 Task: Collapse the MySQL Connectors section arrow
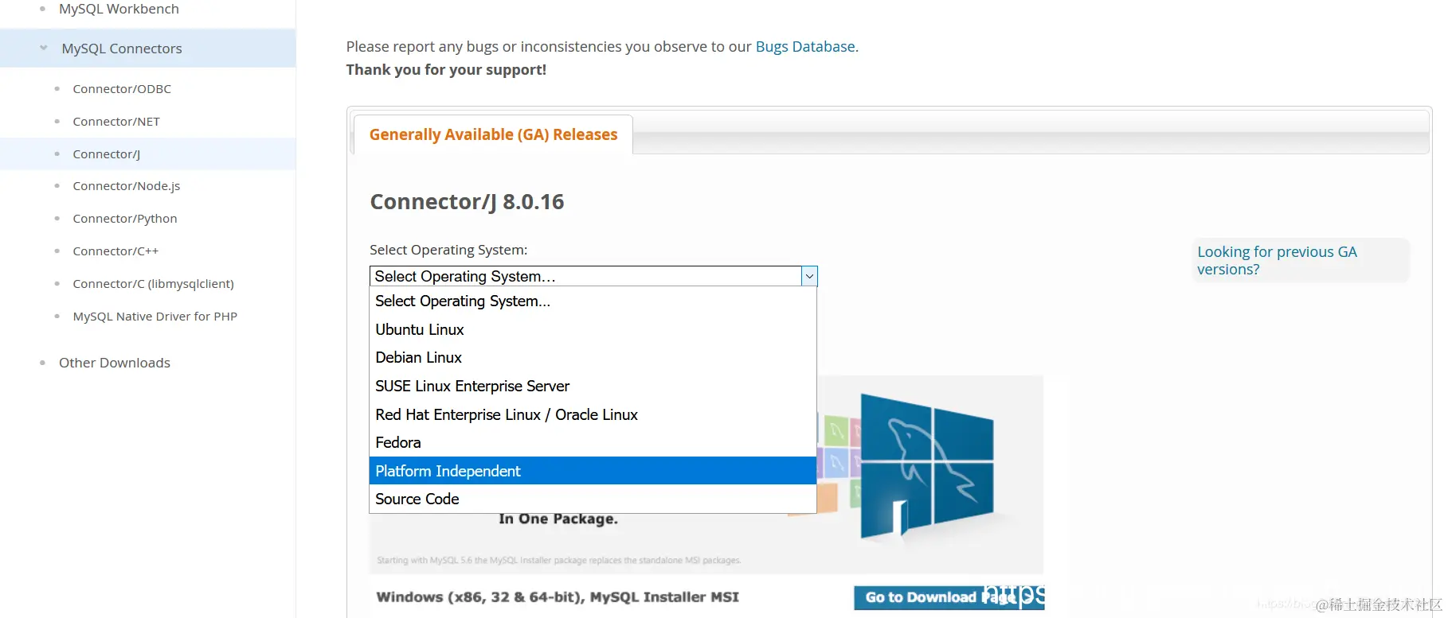(44, 48)
